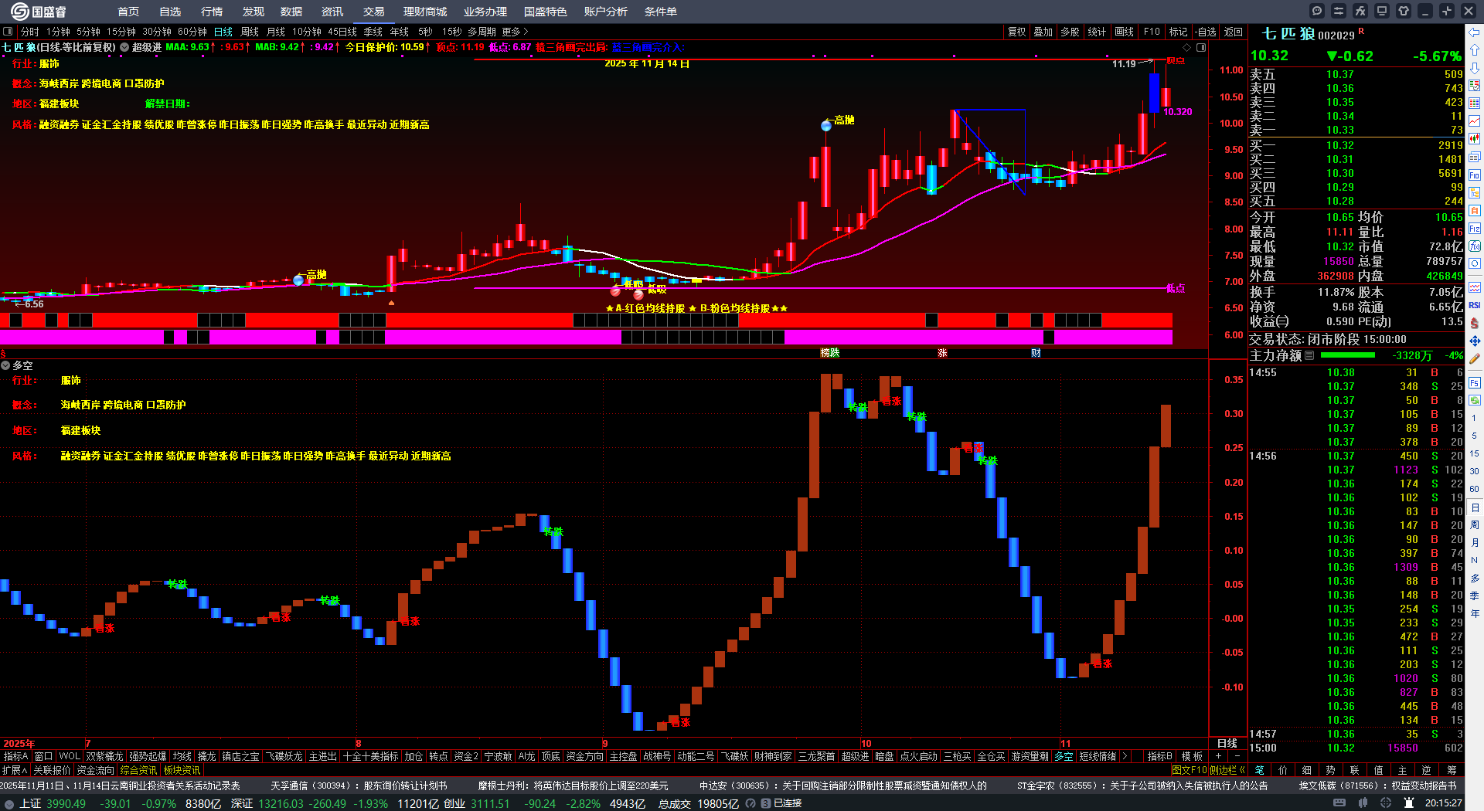Open dropdown next to 七匹狼 chart title
Screen dimensions: 1484x811
pyautogui.click(x=124, y=47)
